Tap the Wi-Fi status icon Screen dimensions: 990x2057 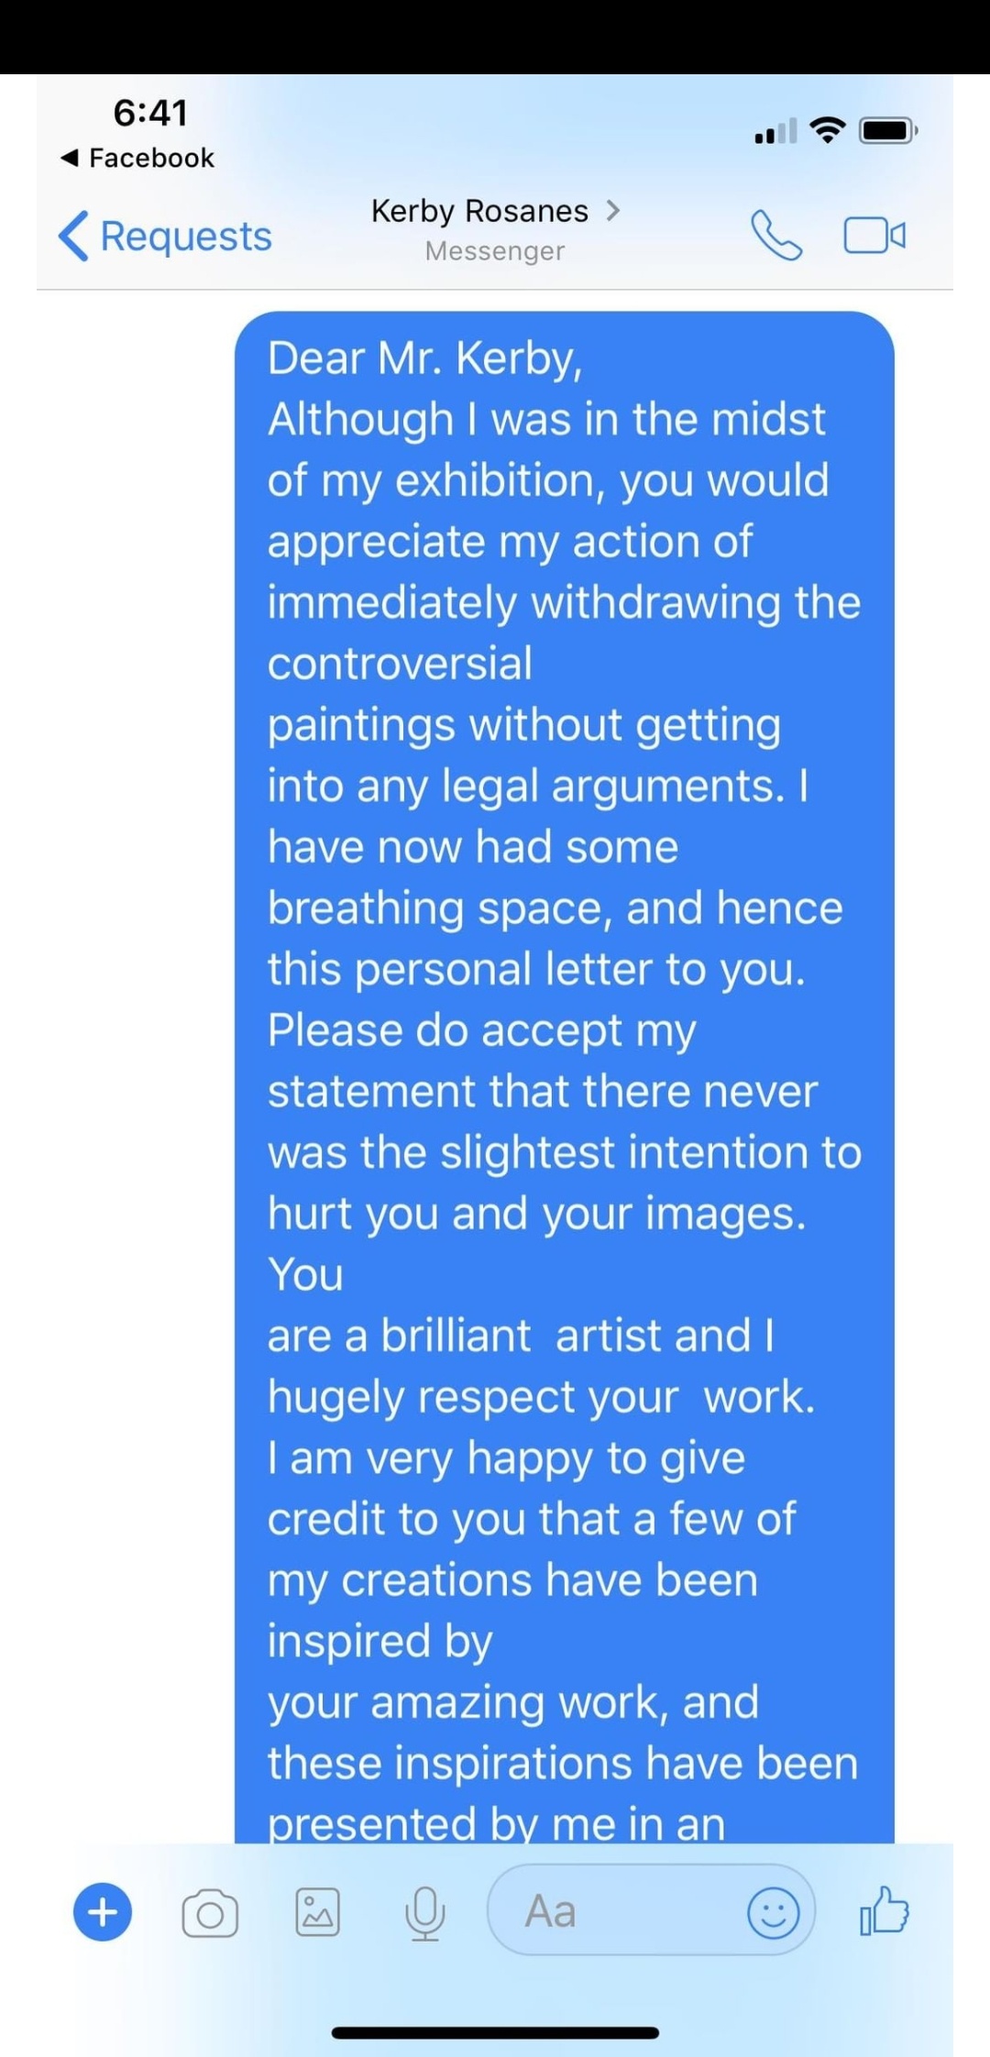click(828, 131)
